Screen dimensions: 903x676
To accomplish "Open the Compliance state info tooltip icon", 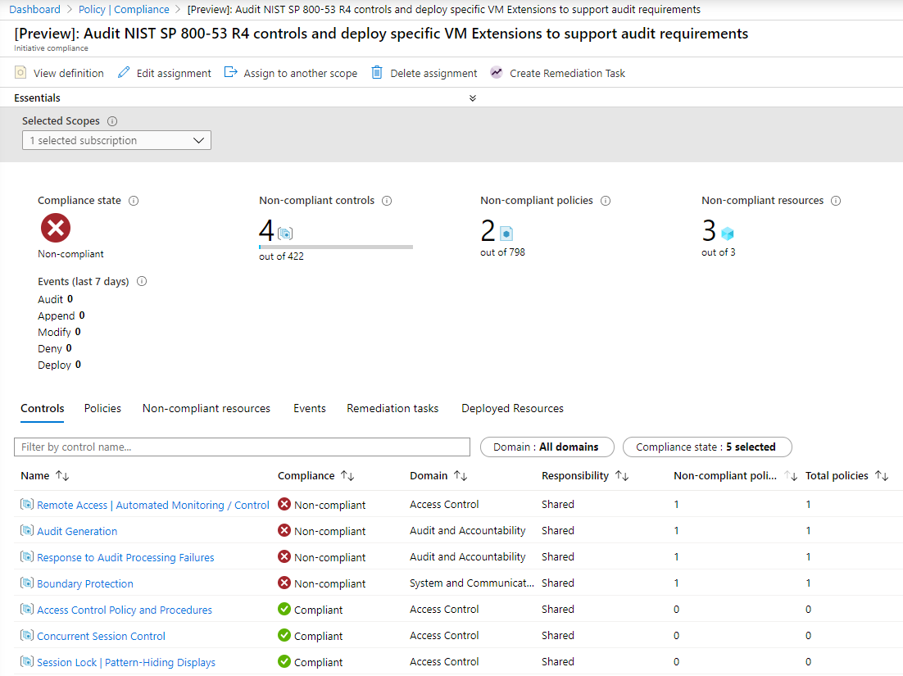I will point(134,200).
